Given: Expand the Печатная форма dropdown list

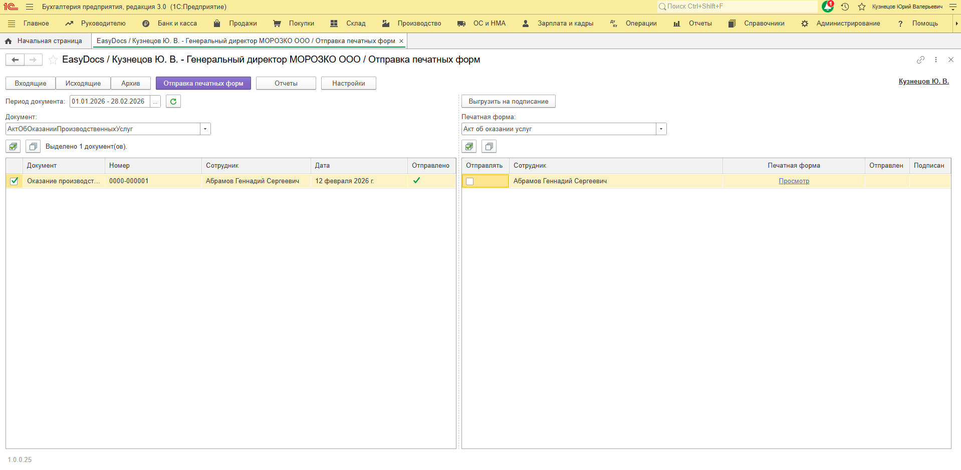Looking at the screenshot, I should tap(661, 129).
